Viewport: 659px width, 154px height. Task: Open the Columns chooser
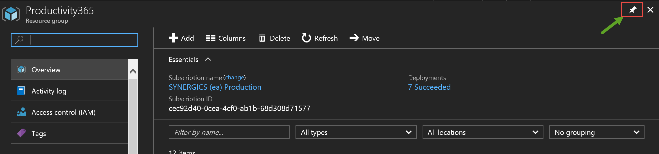[225, 38]
